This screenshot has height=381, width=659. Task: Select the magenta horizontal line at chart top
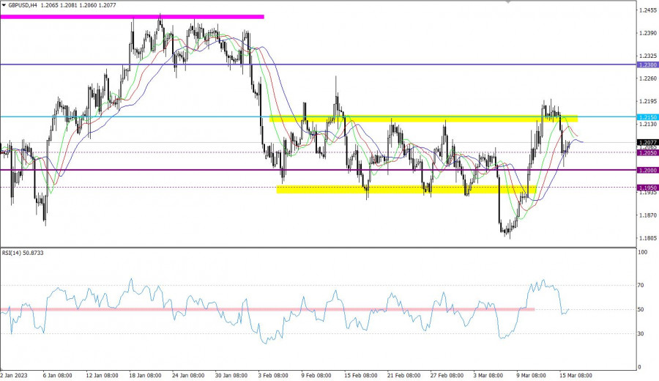(x=132, y=16)
